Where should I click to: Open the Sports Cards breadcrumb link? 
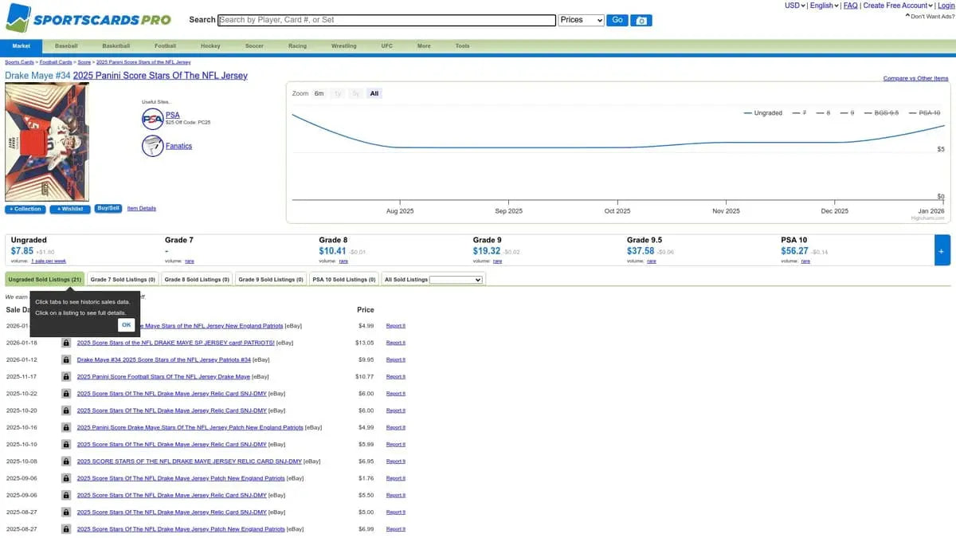tap(20, 61)
